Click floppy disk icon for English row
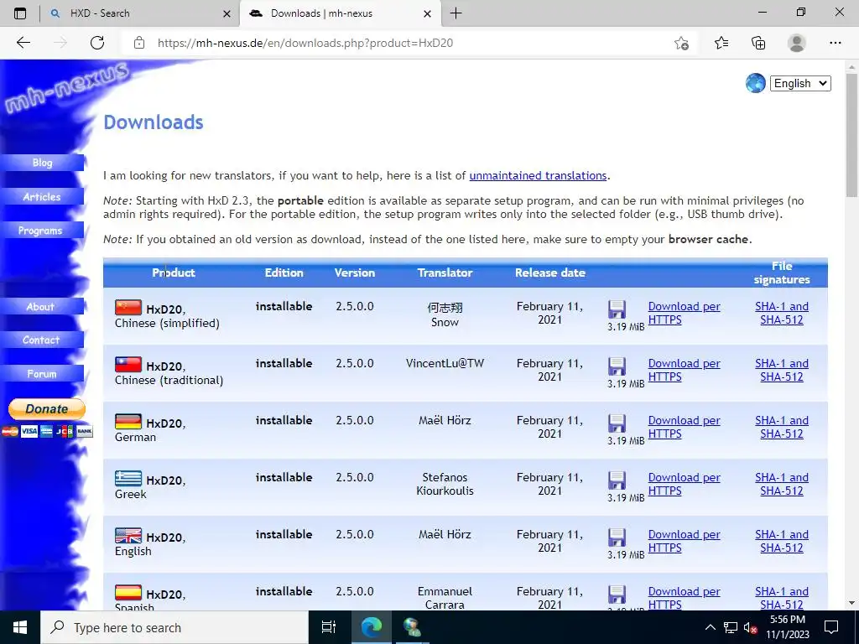Image resolution: width=859 pixels, height=644 pixels. coord(617,538)
